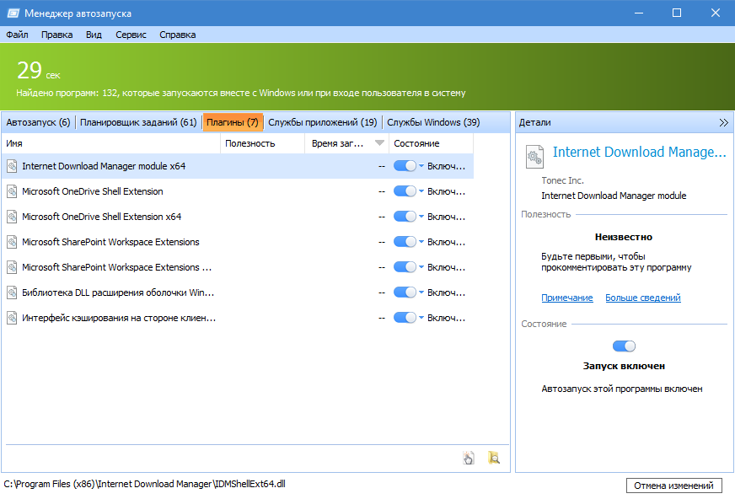Click the hand-over-document icon below the list
The image size is (735, 499).
(x=469, y=458)
